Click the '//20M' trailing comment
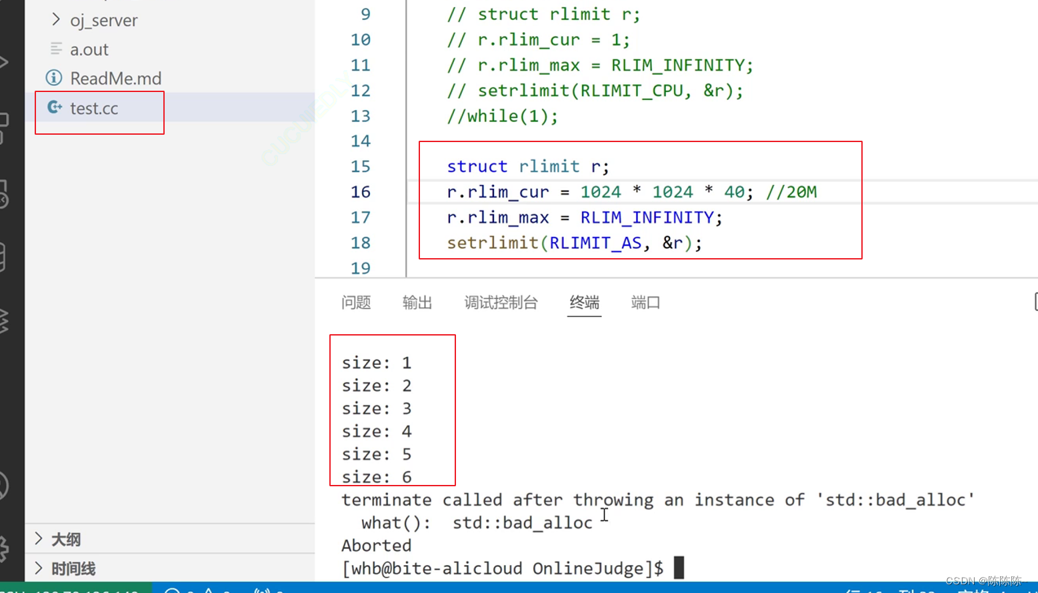Viewport: 1038px width, 593px height. coord(791,192)
